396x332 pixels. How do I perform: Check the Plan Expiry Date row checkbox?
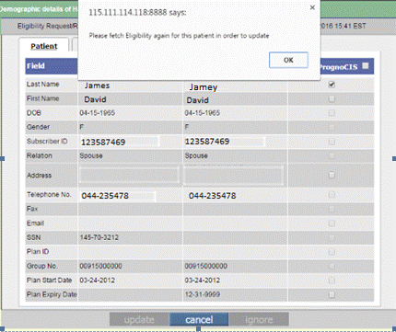pos(332,294)
